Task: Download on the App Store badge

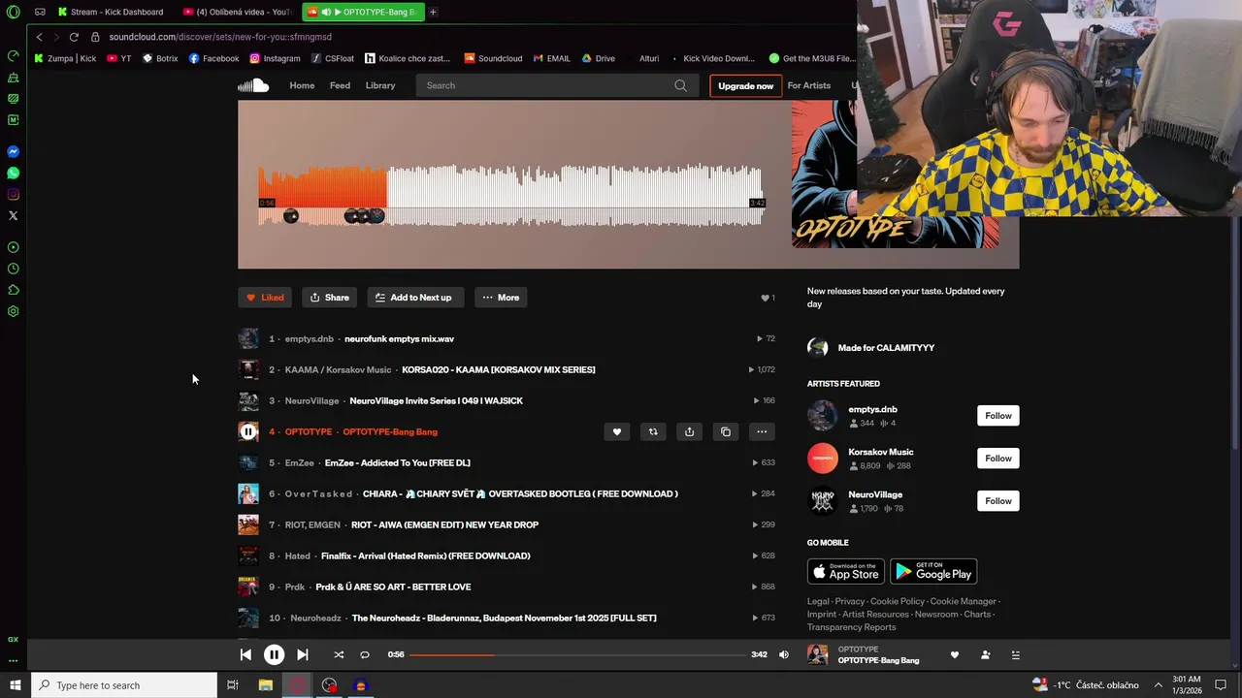Action: pos(846,571)
